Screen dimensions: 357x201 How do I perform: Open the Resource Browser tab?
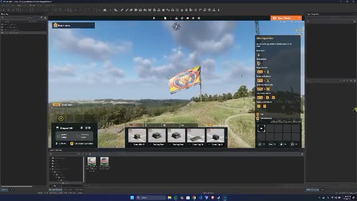pyautogui.click(x=55, y=190)
